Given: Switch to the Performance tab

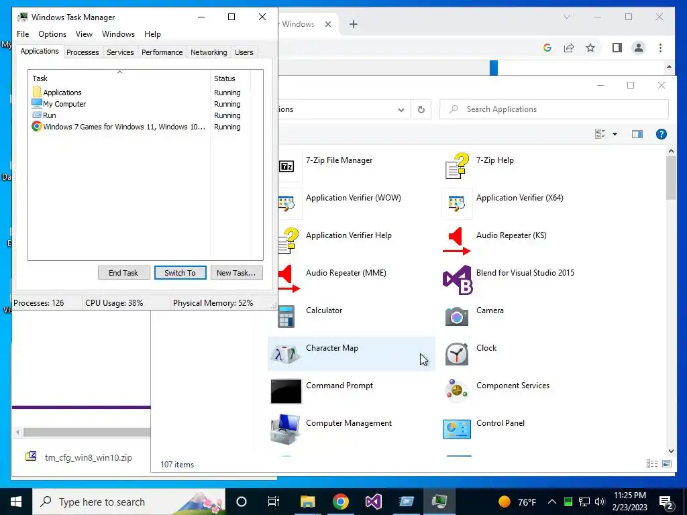Looking at the screenshot, I should coord(162,52).
